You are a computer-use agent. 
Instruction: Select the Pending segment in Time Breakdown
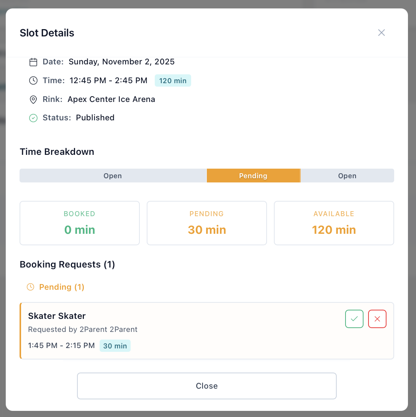(x=253, y=176)
